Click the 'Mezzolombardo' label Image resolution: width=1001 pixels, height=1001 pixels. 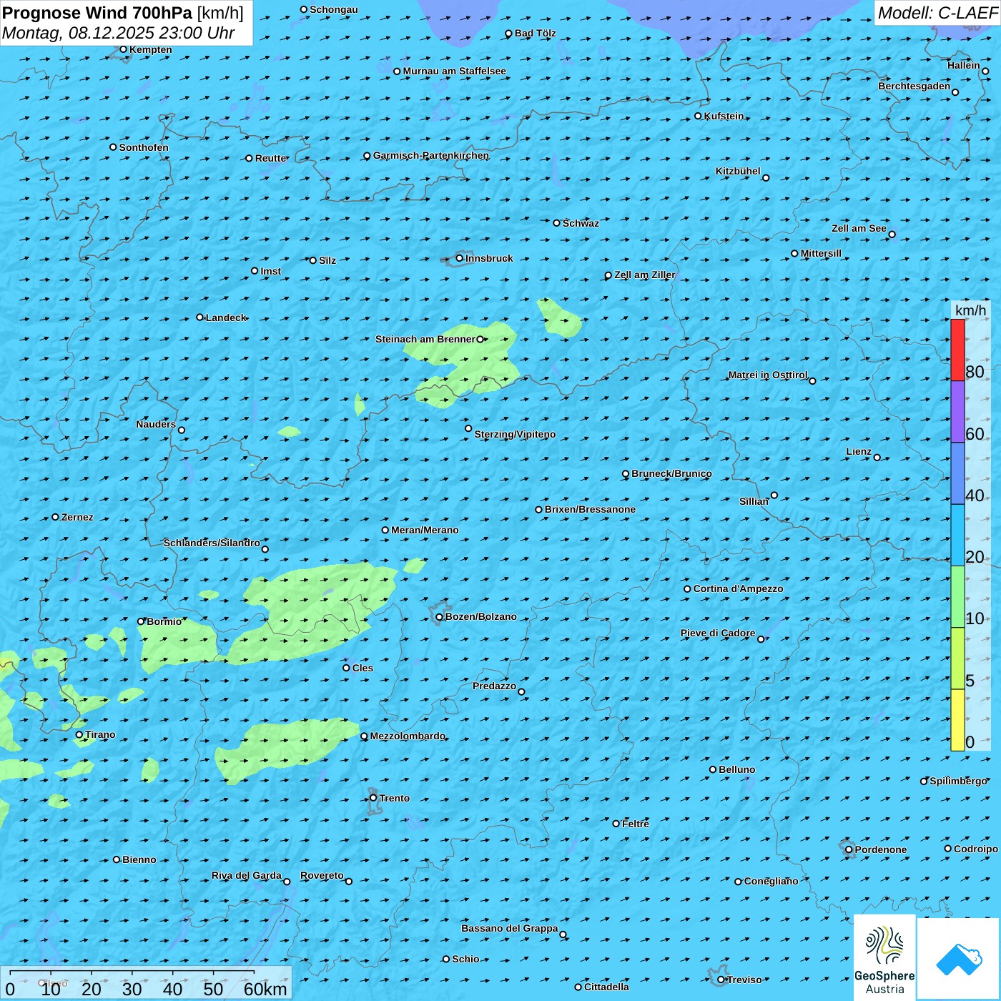point(408,736)
